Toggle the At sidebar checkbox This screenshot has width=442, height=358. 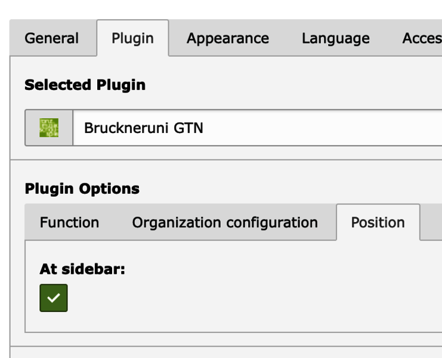(54, 298)
